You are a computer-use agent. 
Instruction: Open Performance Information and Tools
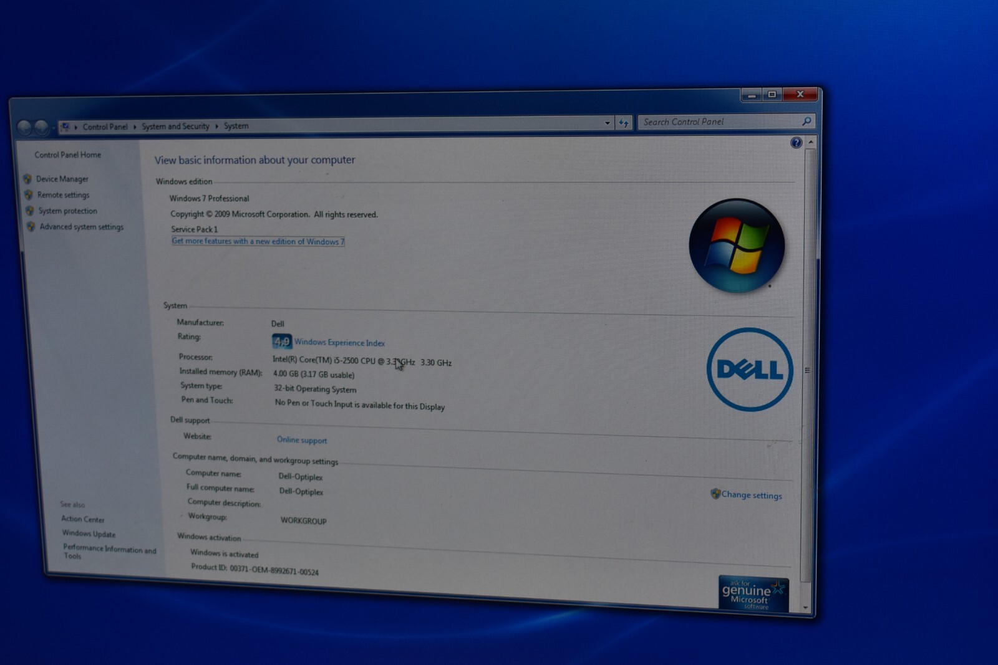pyautogui.click(x=109, y=552)
